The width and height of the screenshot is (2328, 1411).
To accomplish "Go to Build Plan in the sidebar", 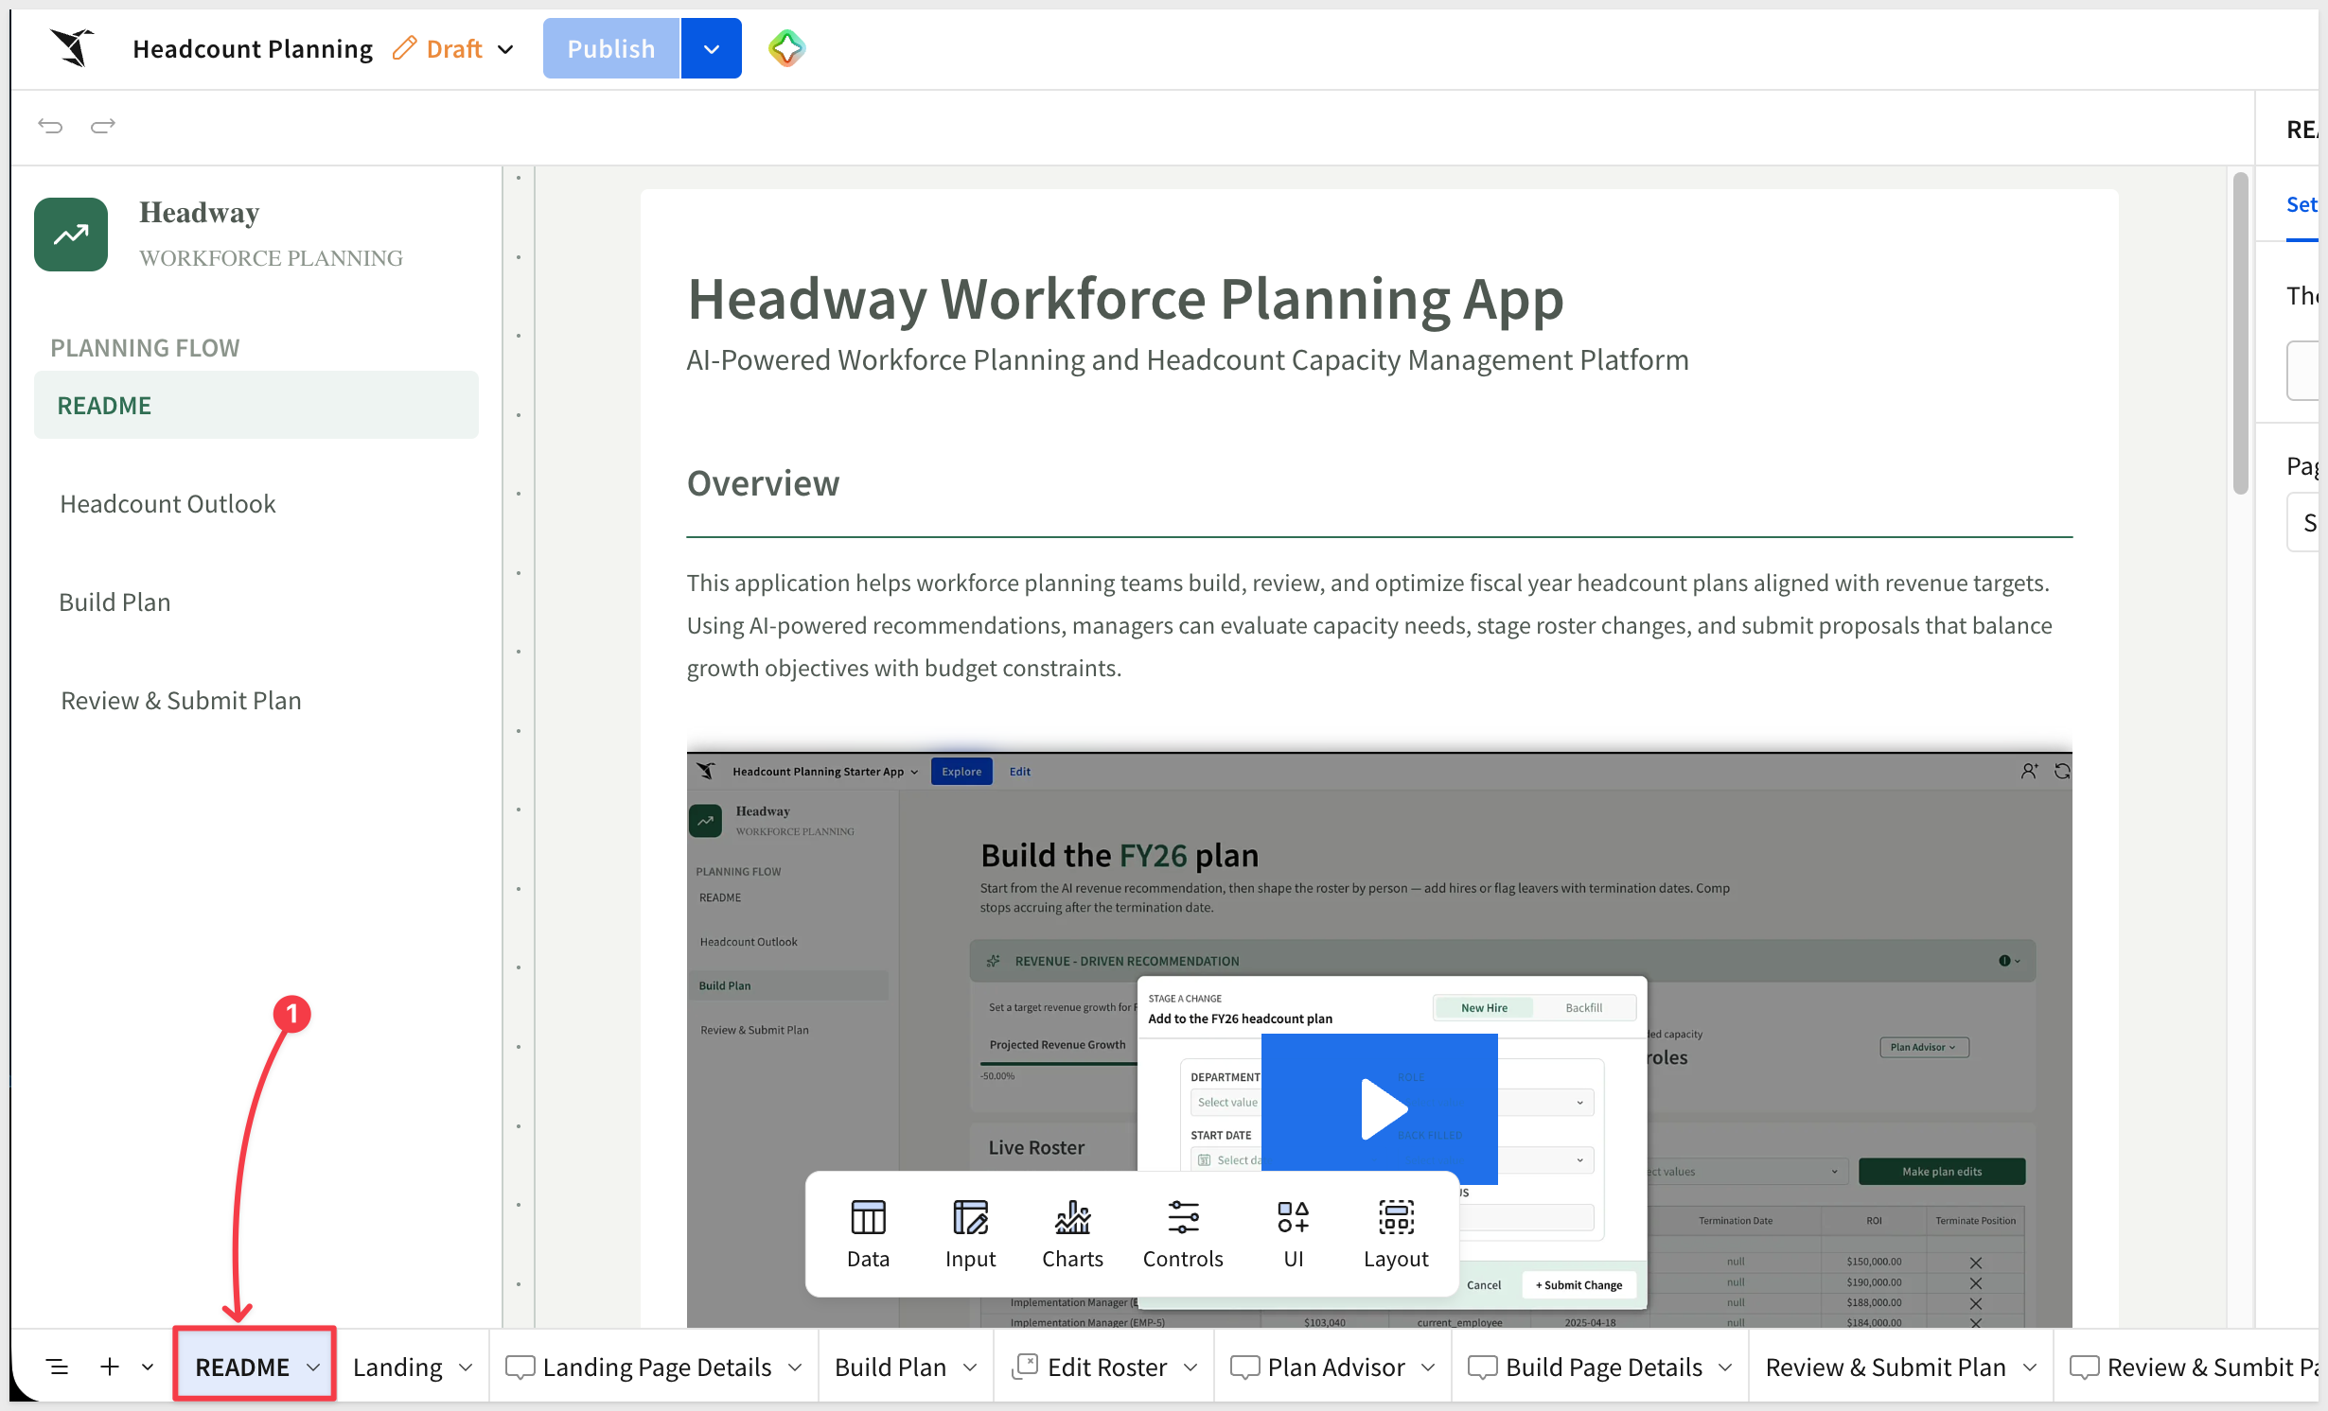I will coord(115,601).
